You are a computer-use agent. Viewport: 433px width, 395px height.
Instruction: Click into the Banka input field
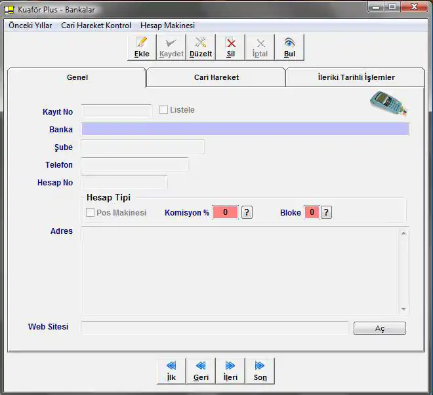[x=245, y=129]
